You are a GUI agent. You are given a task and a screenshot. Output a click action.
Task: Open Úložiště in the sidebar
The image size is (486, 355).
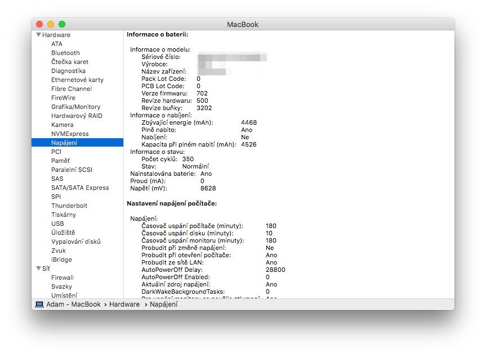[x=63, y=232]
